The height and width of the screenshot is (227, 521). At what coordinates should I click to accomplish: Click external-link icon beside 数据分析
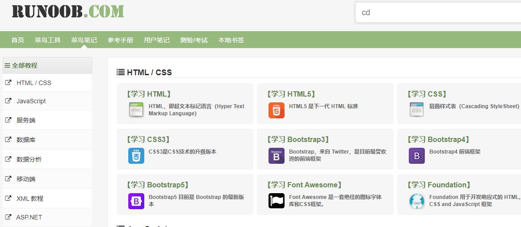(8, 159)
